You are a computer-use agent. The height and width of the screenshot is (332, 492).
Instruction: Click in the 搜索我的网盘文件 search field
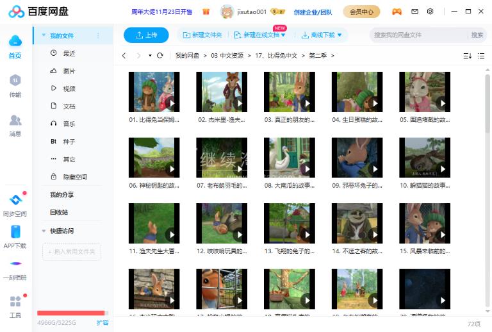(419, 35)
